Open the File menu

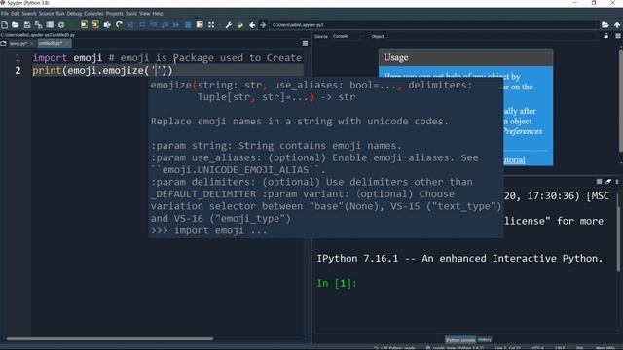(x=4, y=14)
